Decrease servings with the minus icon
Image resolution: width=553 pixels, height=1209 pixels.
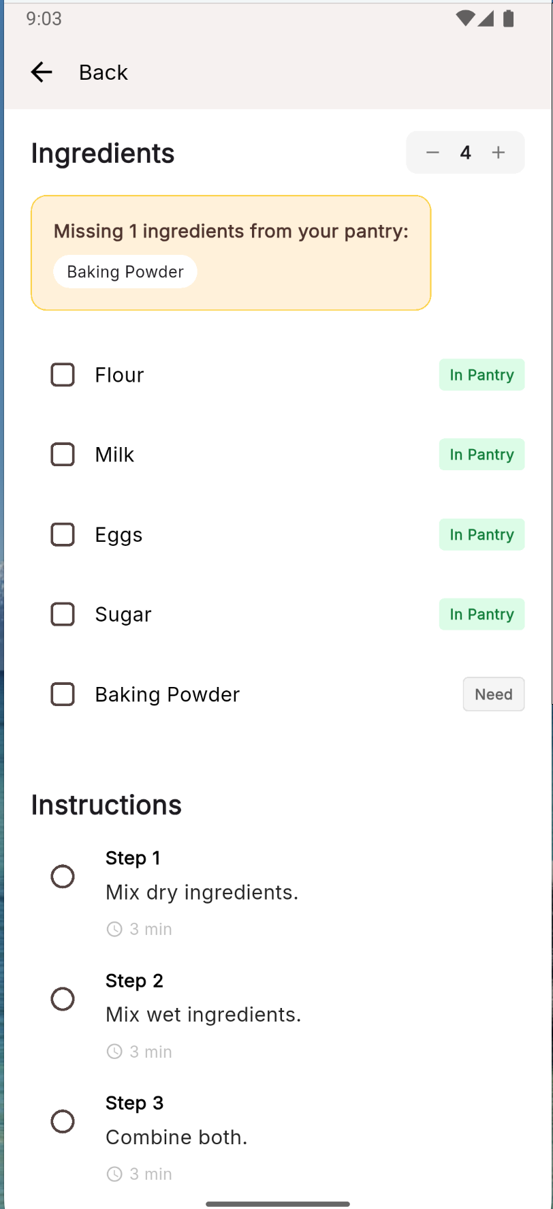pyautogui.click(x=432, y=153)
